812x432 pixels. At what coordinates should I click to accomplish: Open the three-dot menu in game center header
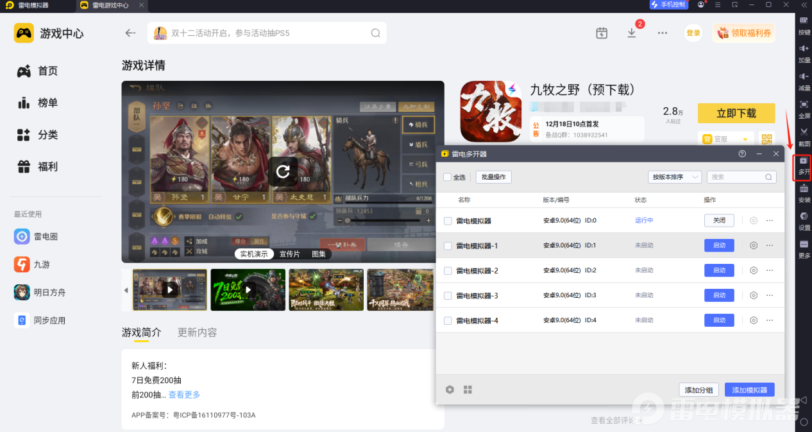coord(663,33)
